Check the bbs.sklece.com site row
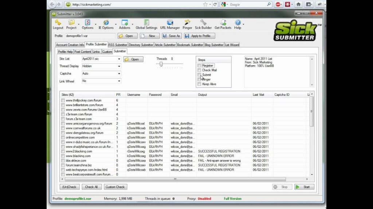Screen dimensions: 373x209 click(63, 160)
